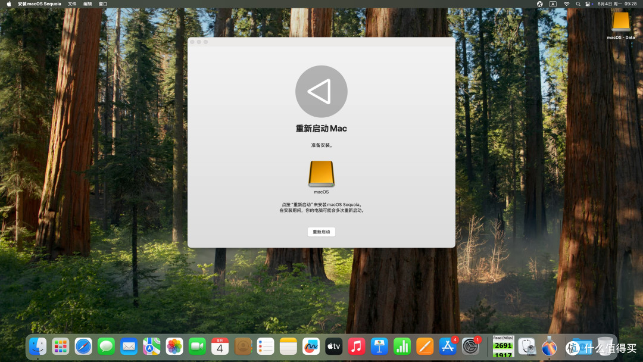The width and height of the screenshot is (643, 362).
Task: Open the 文件 menu
Action: pos(72,4)
